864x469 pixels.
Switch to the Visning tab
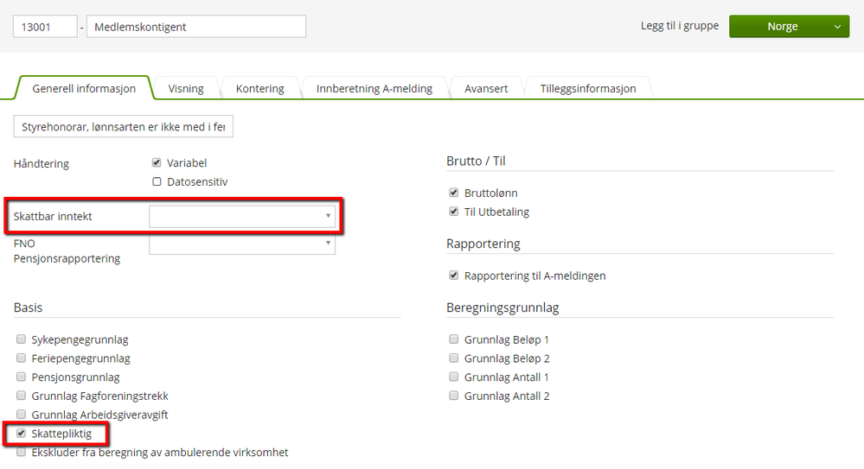pyautogui.click(x=186, y=88)
